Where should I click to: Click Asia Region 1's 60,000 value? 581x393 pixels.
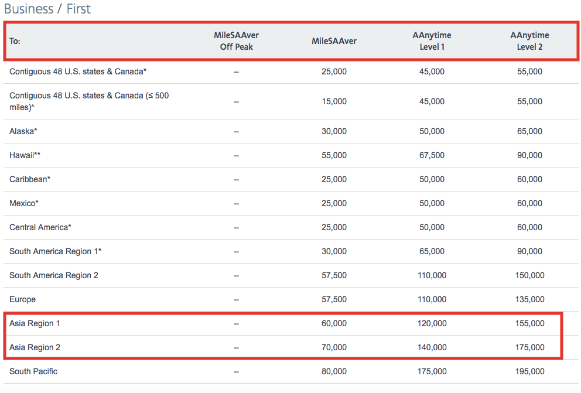[x=334, y=324]
